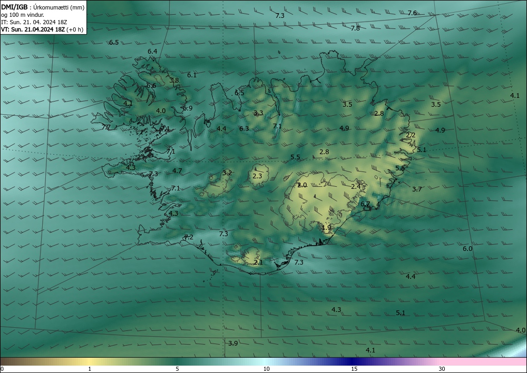Viewport: 527px width, 373px height.
Task: Click the 6.9 value label
Action: (188, 108)
